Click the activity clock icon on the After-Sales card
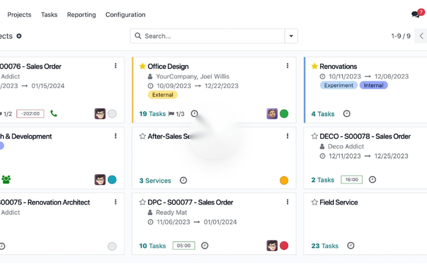The height and width of the screenshot is (266, 427). point(183,180)
